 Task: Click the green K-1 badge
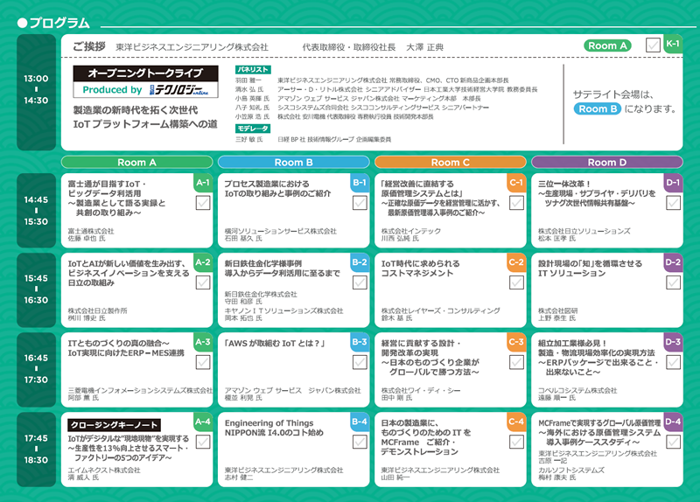point(675,43)
